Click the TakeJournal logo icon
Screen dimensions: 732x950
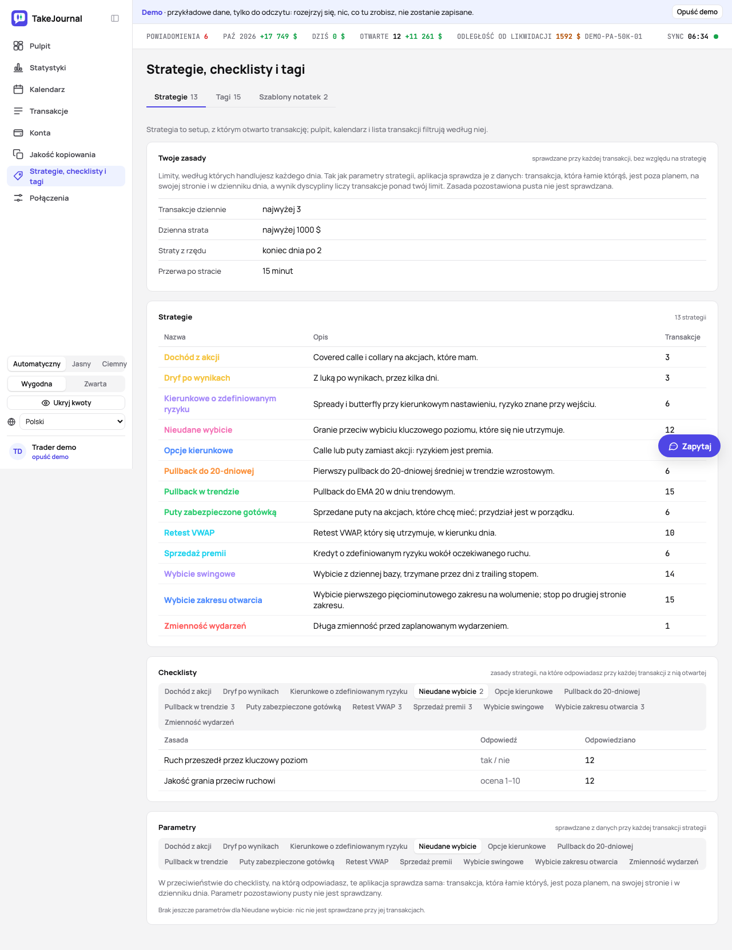(19, 18)
